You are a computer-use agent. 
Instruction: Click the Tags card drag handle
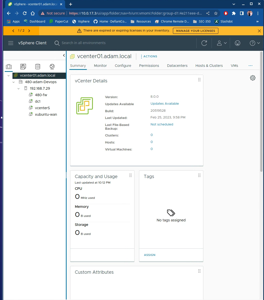pyautogui.click(x=199, y=175)
